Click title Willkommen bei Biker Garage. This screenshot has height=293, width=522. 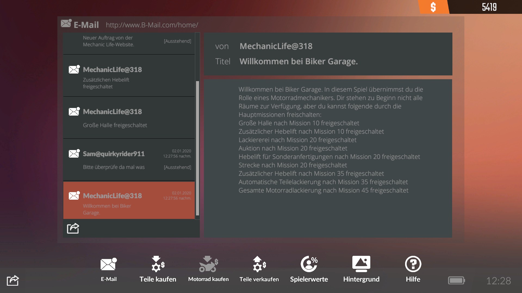point(299,61)
